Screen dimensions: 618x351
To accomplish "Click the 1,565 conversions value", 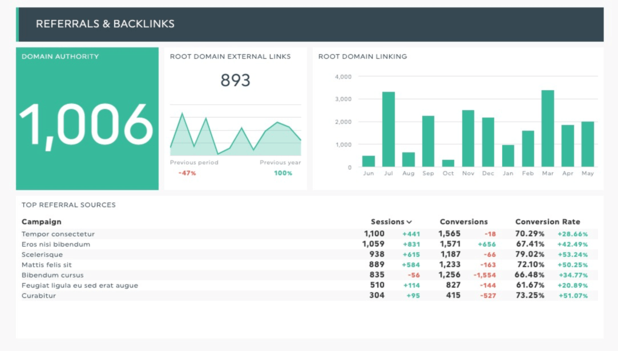I will 449,234.
